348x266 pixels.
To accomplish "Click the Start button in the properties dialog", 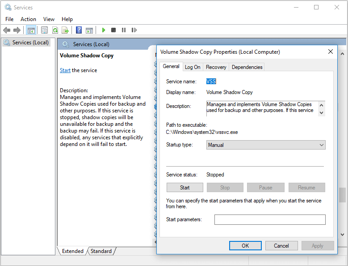I will [x=185, y=188].
